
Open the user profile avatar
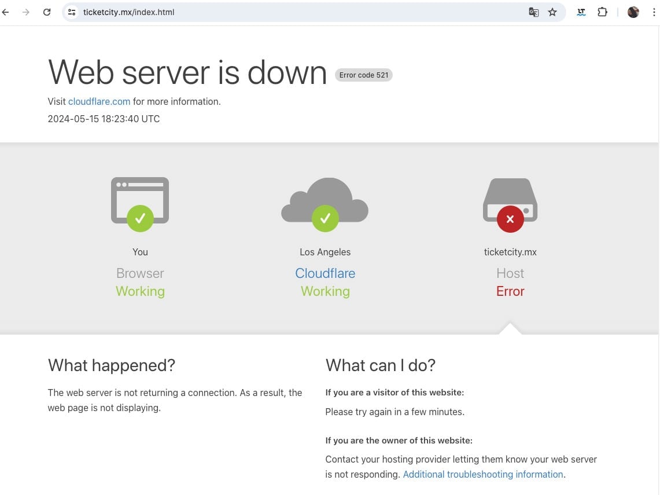point(633,12)
